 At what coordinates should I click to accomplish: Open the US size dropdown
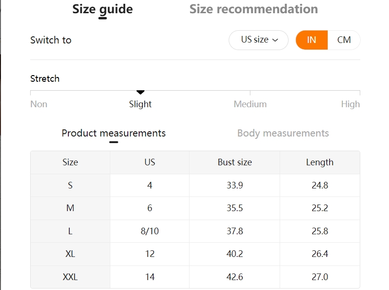coord(258,40)
